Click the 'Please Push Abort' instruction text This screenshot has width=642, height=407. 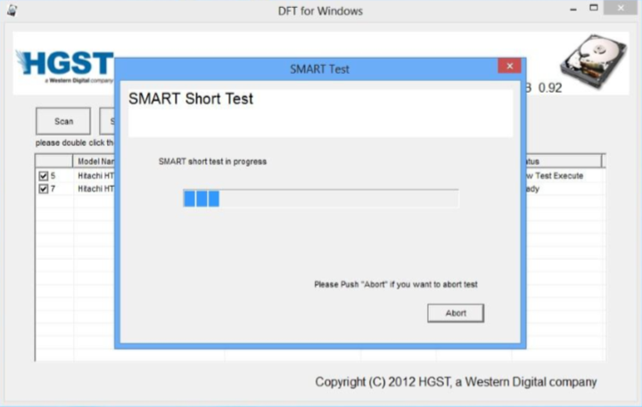[x=396, y=284]
